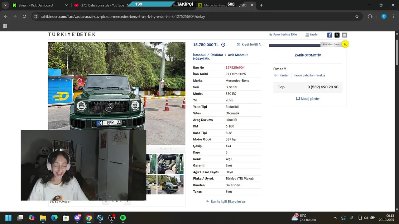
Task: Open Chrome tab search dropdown
Action: (5, 5)
